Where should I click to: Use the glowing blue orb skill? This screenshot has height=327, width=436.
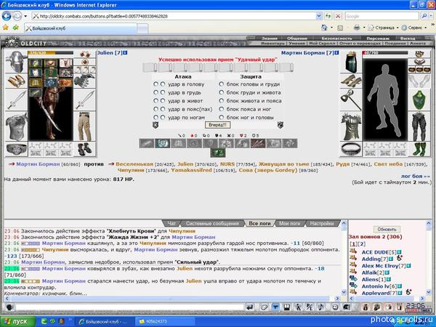[x=163, y=143]
